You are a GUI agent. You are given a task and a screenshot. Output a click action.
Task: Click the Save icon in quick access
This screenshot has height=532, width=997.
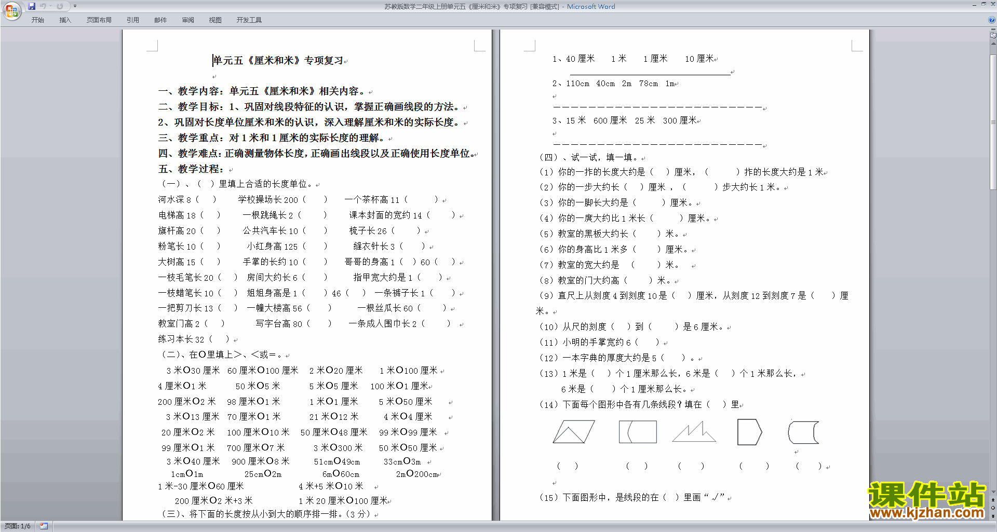(32, 6)
